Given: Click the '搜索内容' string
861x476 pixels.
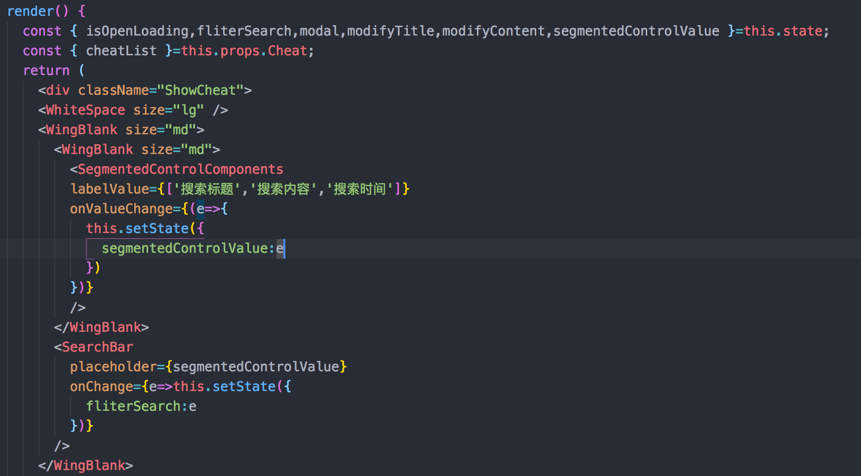Looking at the screenshot, I should (283, 189).
